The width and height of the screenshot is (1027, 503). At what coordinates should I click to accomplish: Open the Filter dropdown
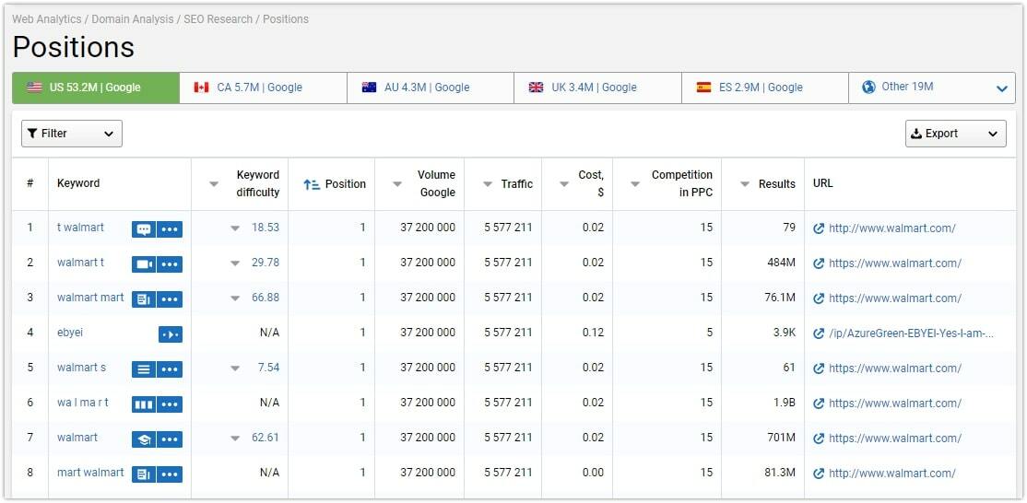(72, 134)
